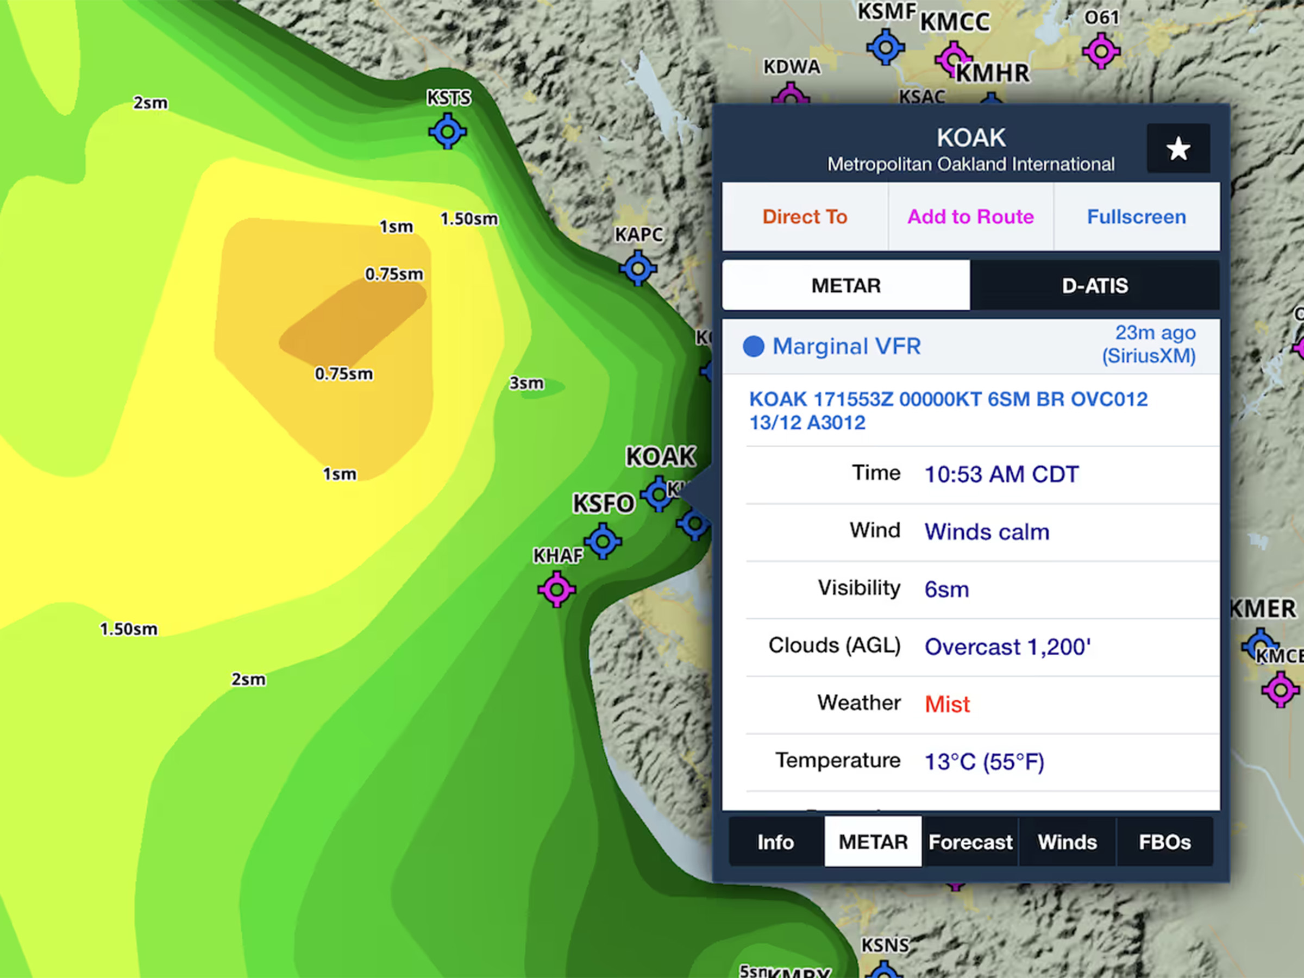
Task: Tap the KSMF airport marker
Action: coord(886,47)
